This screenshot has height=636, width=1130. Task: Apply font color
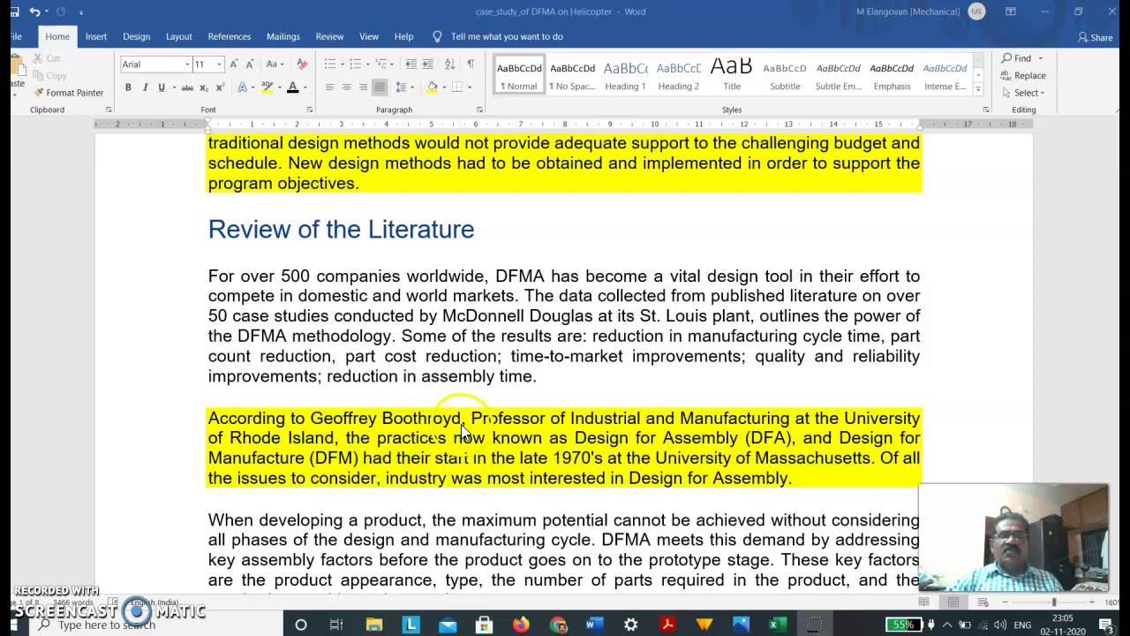[x=292, y=87]
